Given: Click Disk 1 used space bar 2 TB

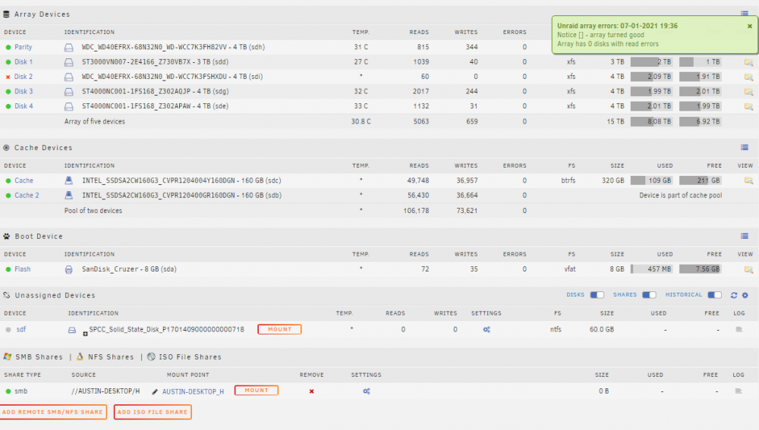Looking at the screenshot, I should coord(651,62).
